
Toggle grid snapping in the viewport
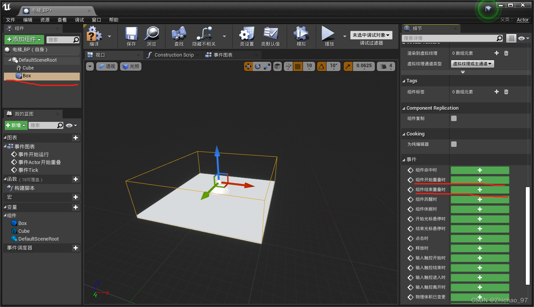coord(297,66)
